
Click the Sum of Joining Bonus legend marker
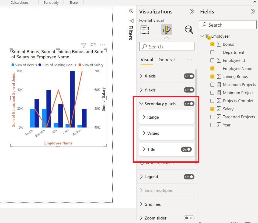click(40, 65)
